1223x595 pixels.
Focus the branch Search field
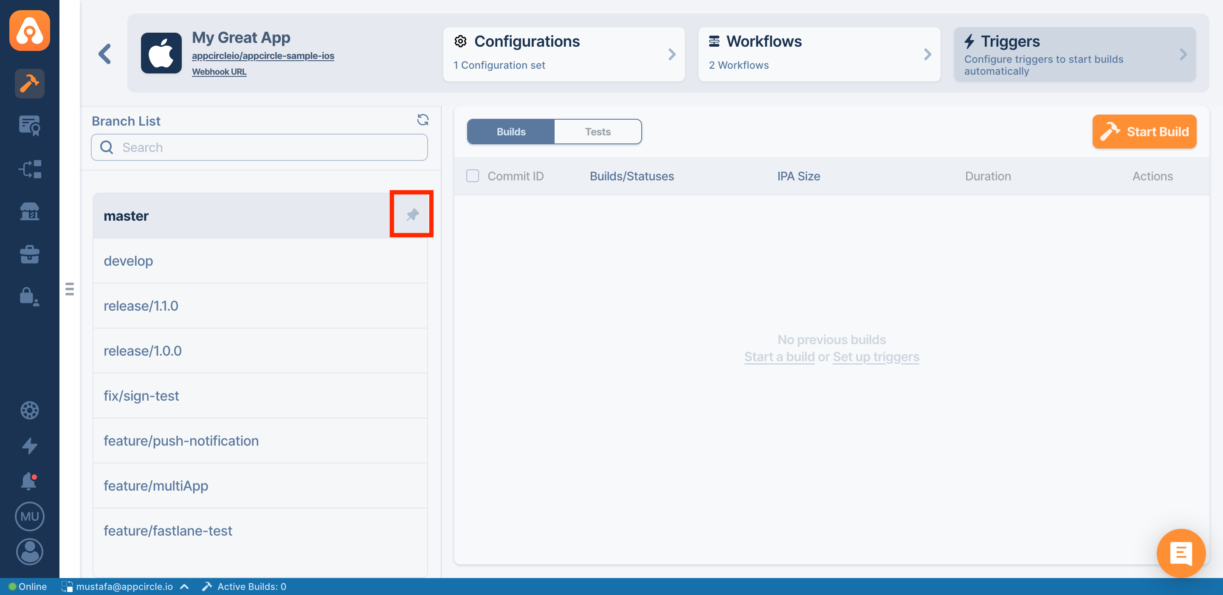[259, 147]
